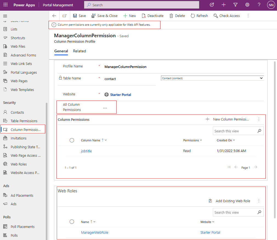
Task: Click the plus quick create icon
Action: 224,5
